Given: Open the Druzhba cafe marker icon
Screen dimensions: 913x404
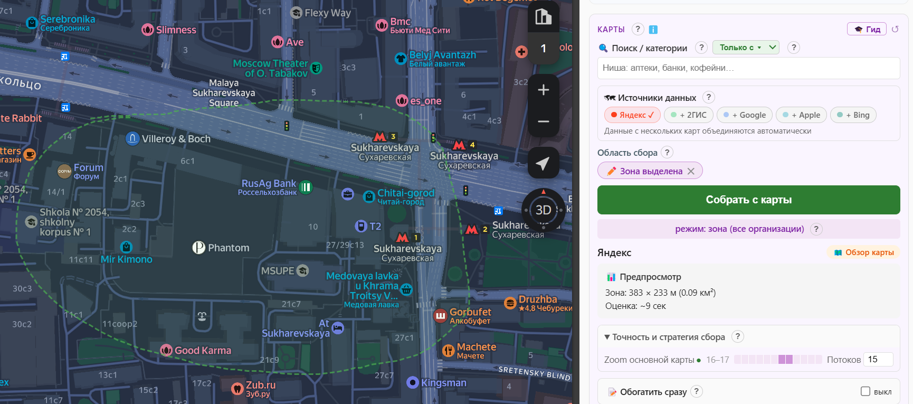Looking at the screenshot, I should coord(510,303).
